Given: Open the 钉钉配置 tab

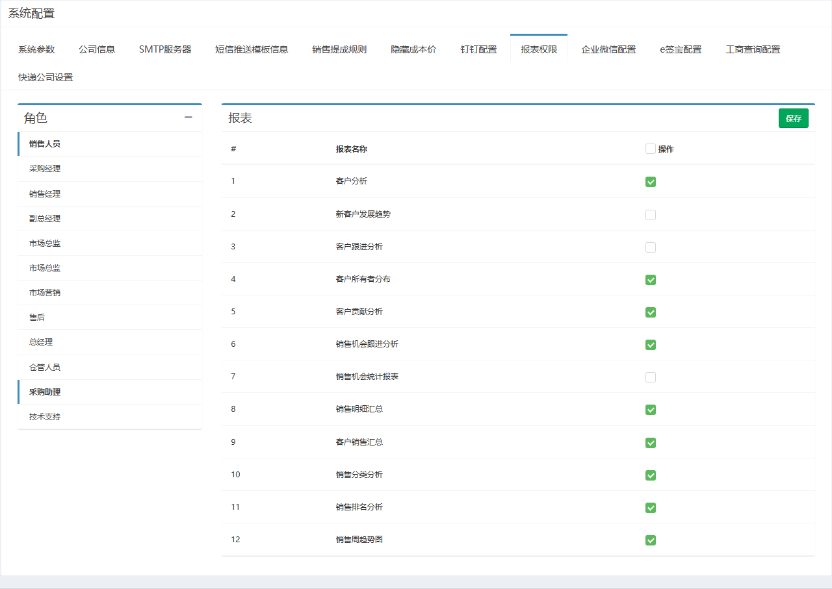Looking at the screenshot, I should [478, 49].
